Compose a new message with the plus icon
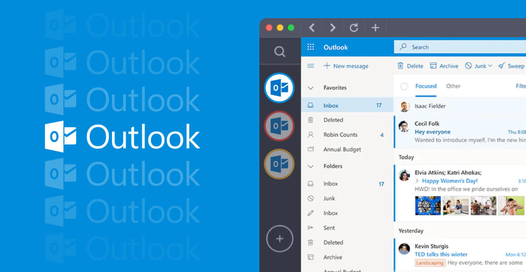The image size is (526, 272). 327,66
